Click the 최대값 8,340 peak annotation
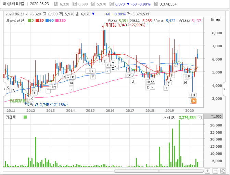230x175 pixels. pyautogui.click(x=125, y=25)
